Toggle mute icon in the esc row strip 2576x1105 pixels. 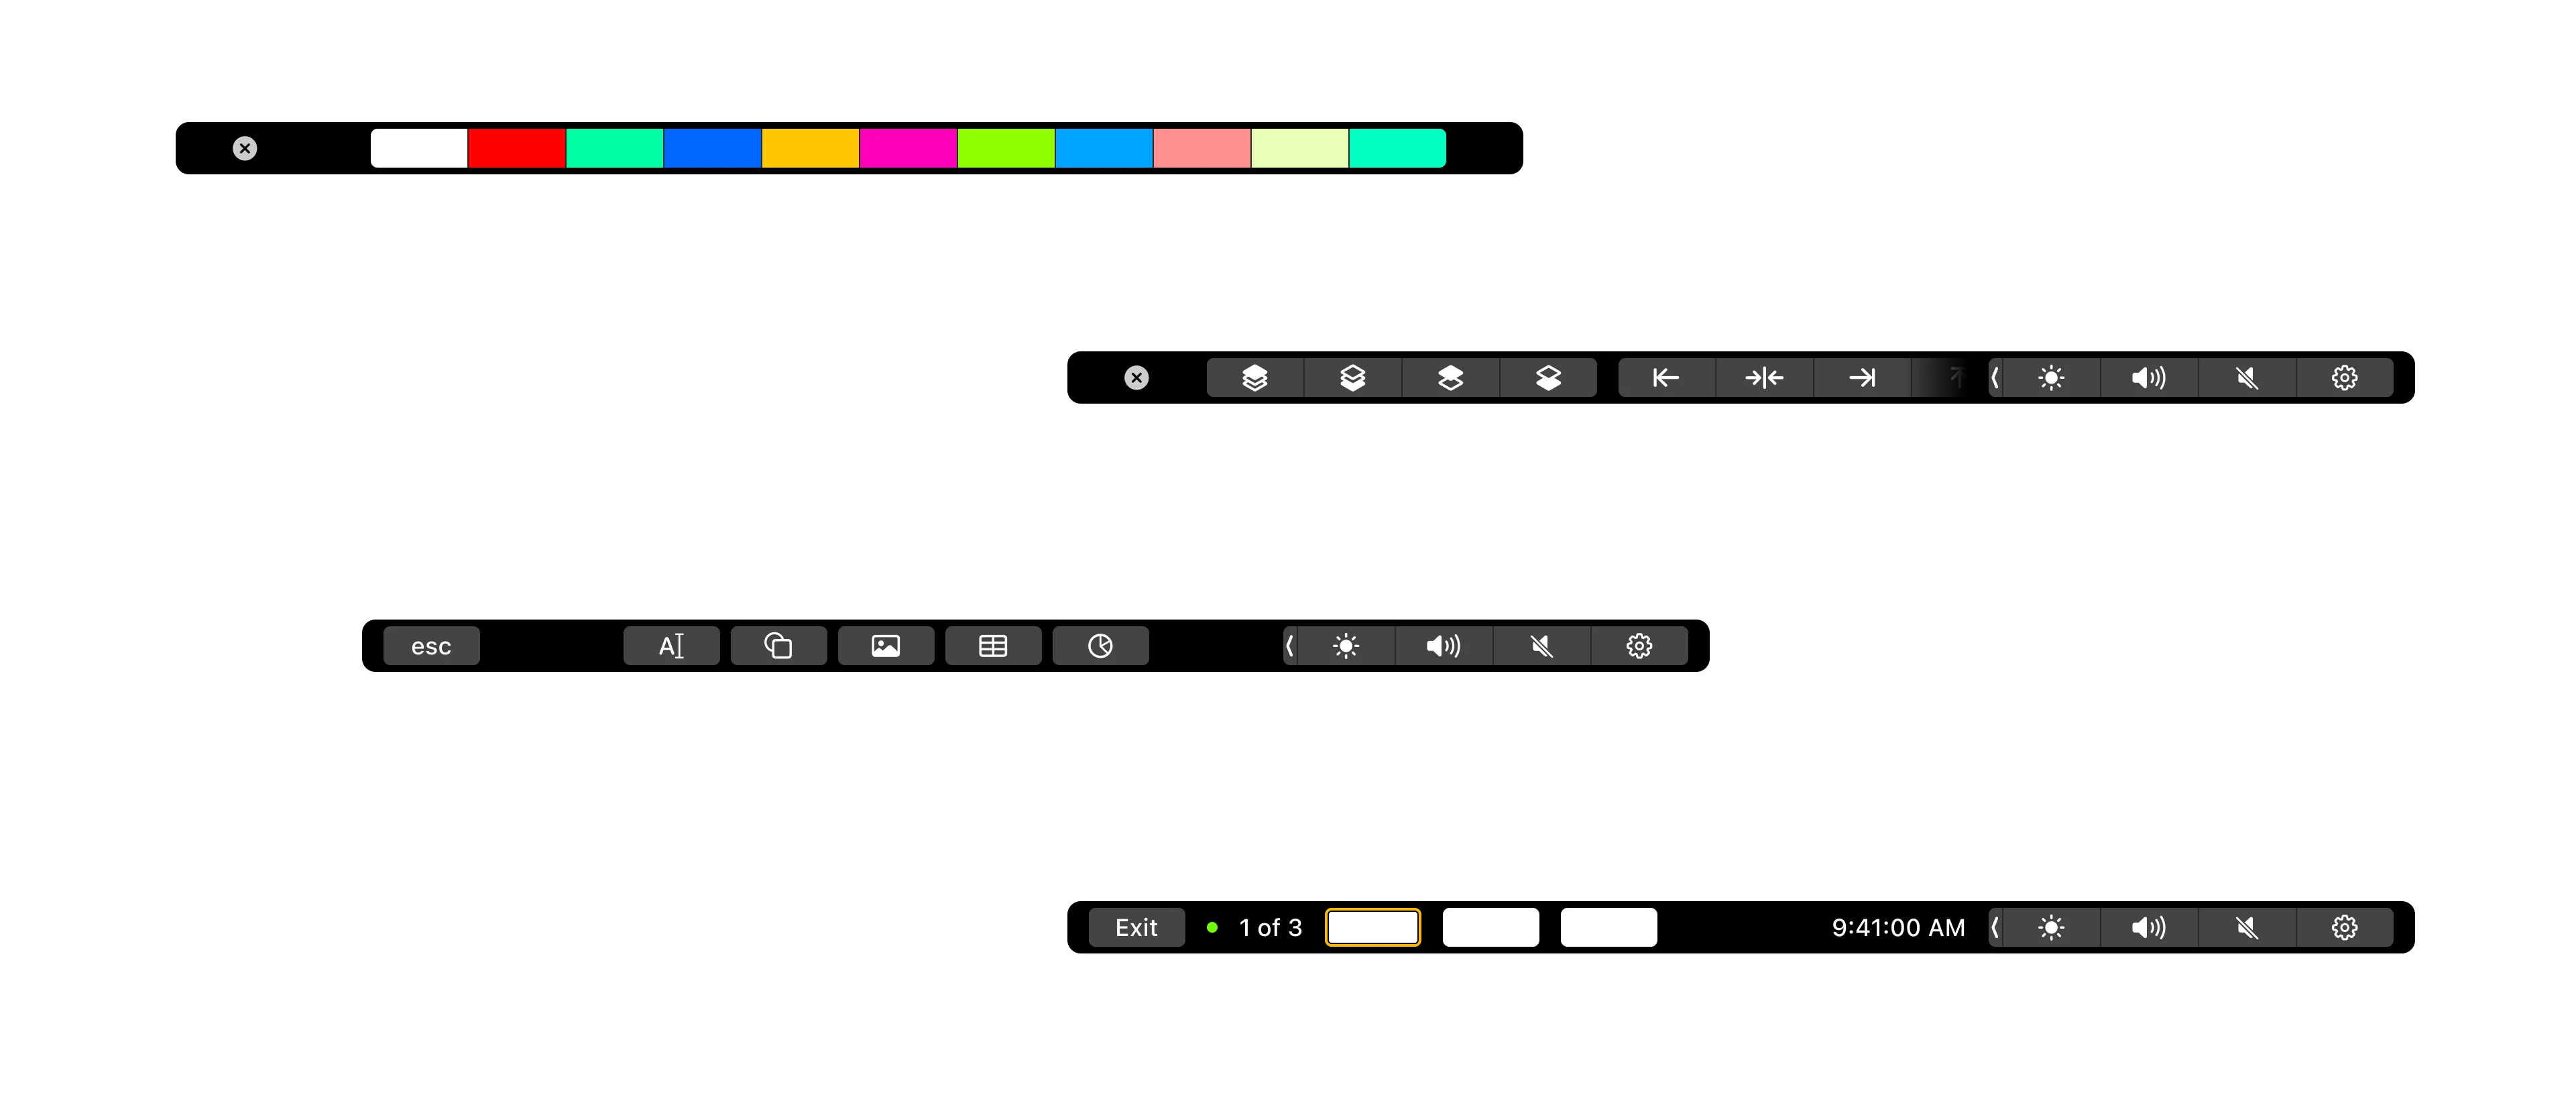(1541, 646)
